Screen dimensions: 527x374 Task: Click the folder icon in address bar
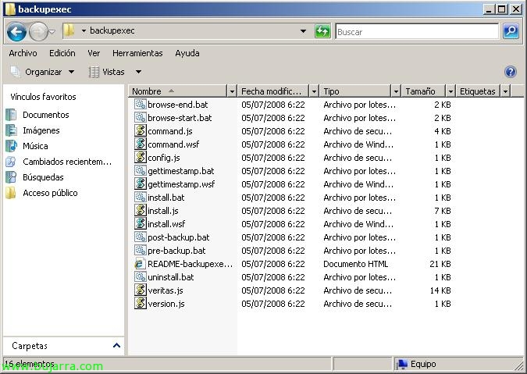[x=69, y=31]
